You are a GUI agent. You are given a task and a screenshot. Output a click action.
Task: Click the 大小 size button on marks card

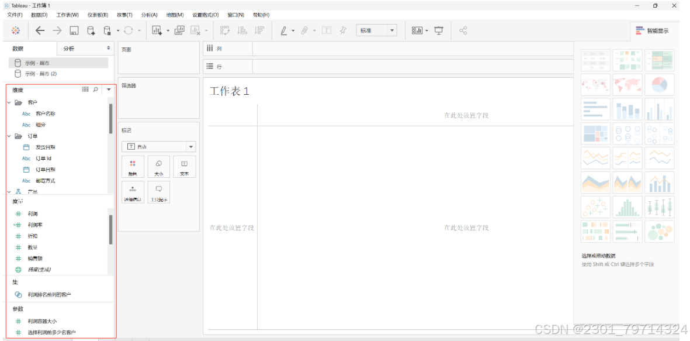click(159, 167)
